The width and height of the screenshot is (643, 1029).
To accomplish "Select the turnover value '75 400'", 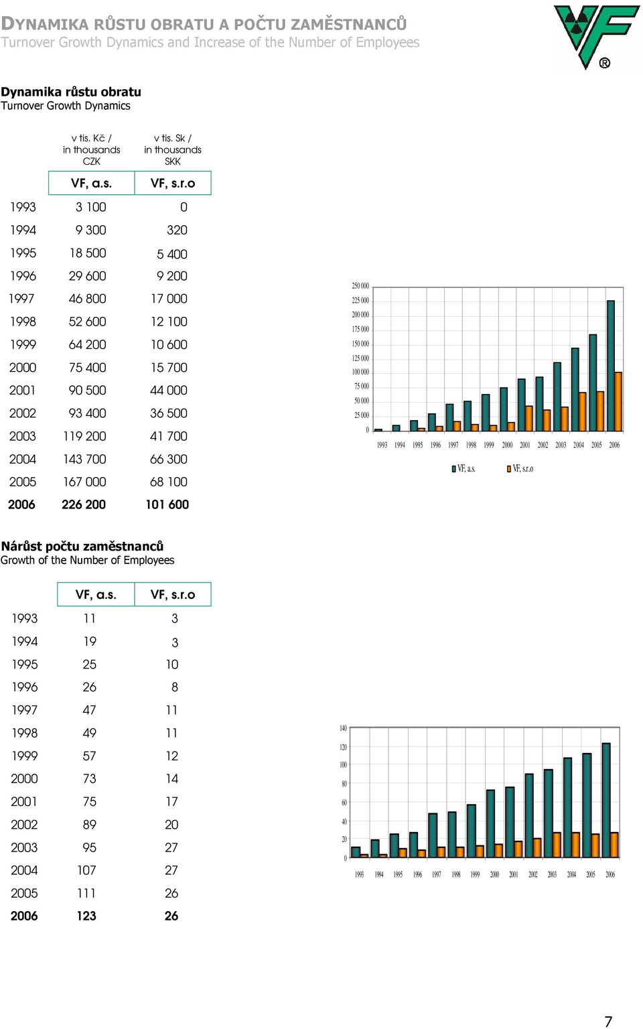I will pyautogui.click(x=88, y=367).
